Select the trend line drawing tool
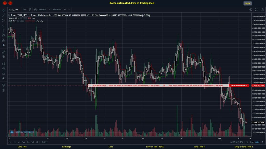266x149 pixels. 4,15
